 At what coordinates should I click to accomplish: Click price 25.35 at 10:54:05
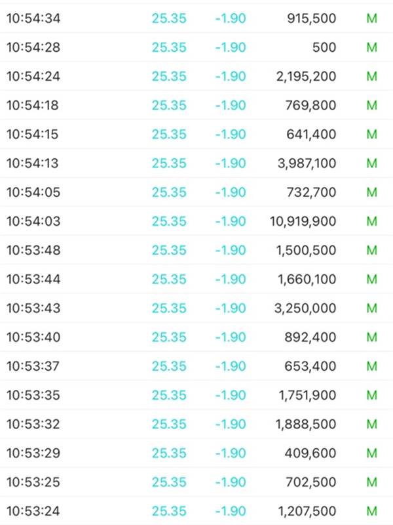(169, 192)
